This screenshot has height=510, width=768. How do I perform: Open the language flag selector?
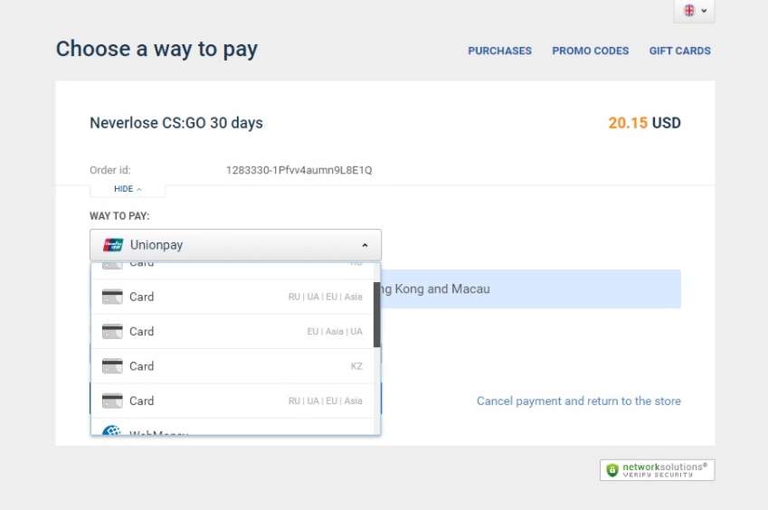point(694,11)
